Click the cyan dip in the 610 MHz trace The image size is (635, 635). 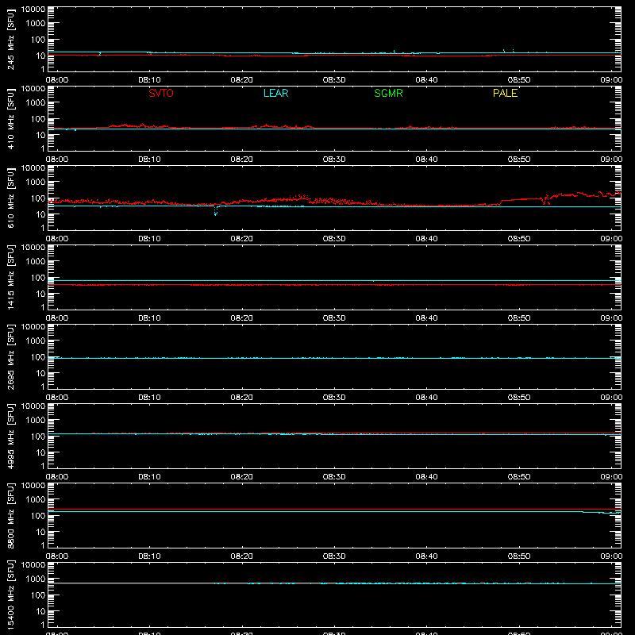tap(215, 210)
